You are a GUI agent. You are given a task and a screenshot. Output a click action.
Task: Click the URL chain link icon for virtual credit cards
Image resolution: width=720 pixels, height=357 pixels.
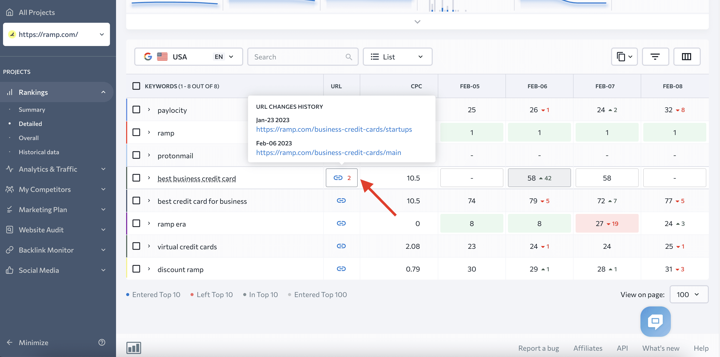tap(341, 246)
